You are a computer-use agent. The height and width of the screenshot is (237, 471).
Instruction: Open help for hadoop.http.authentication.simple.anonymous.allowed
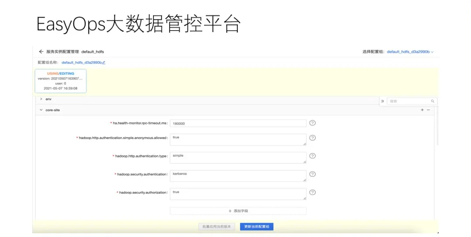pyautogui.click(x=312, y=138)
